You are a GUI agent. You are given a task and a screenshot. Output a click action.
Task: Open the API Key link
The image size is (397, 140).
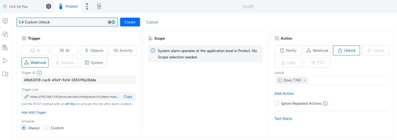[x=70, y=104]
